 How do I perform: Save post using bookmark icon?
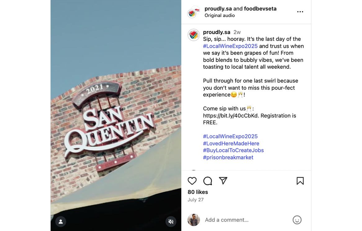(300, 181)
